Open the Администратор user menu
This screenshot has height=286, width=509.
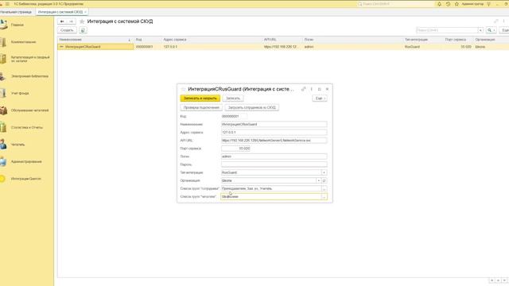click(472, 4)
